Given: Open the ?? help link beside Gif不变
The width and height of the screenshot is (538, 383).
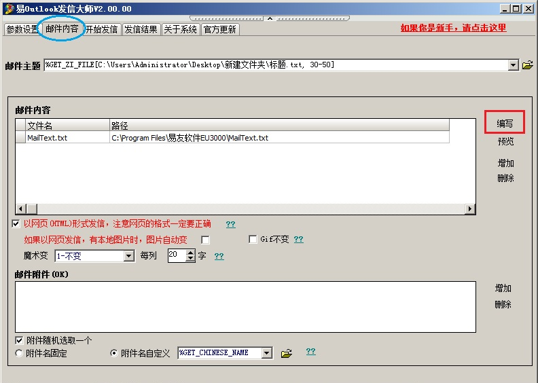Looking at the screenshot, I should [x=298, y=239].
